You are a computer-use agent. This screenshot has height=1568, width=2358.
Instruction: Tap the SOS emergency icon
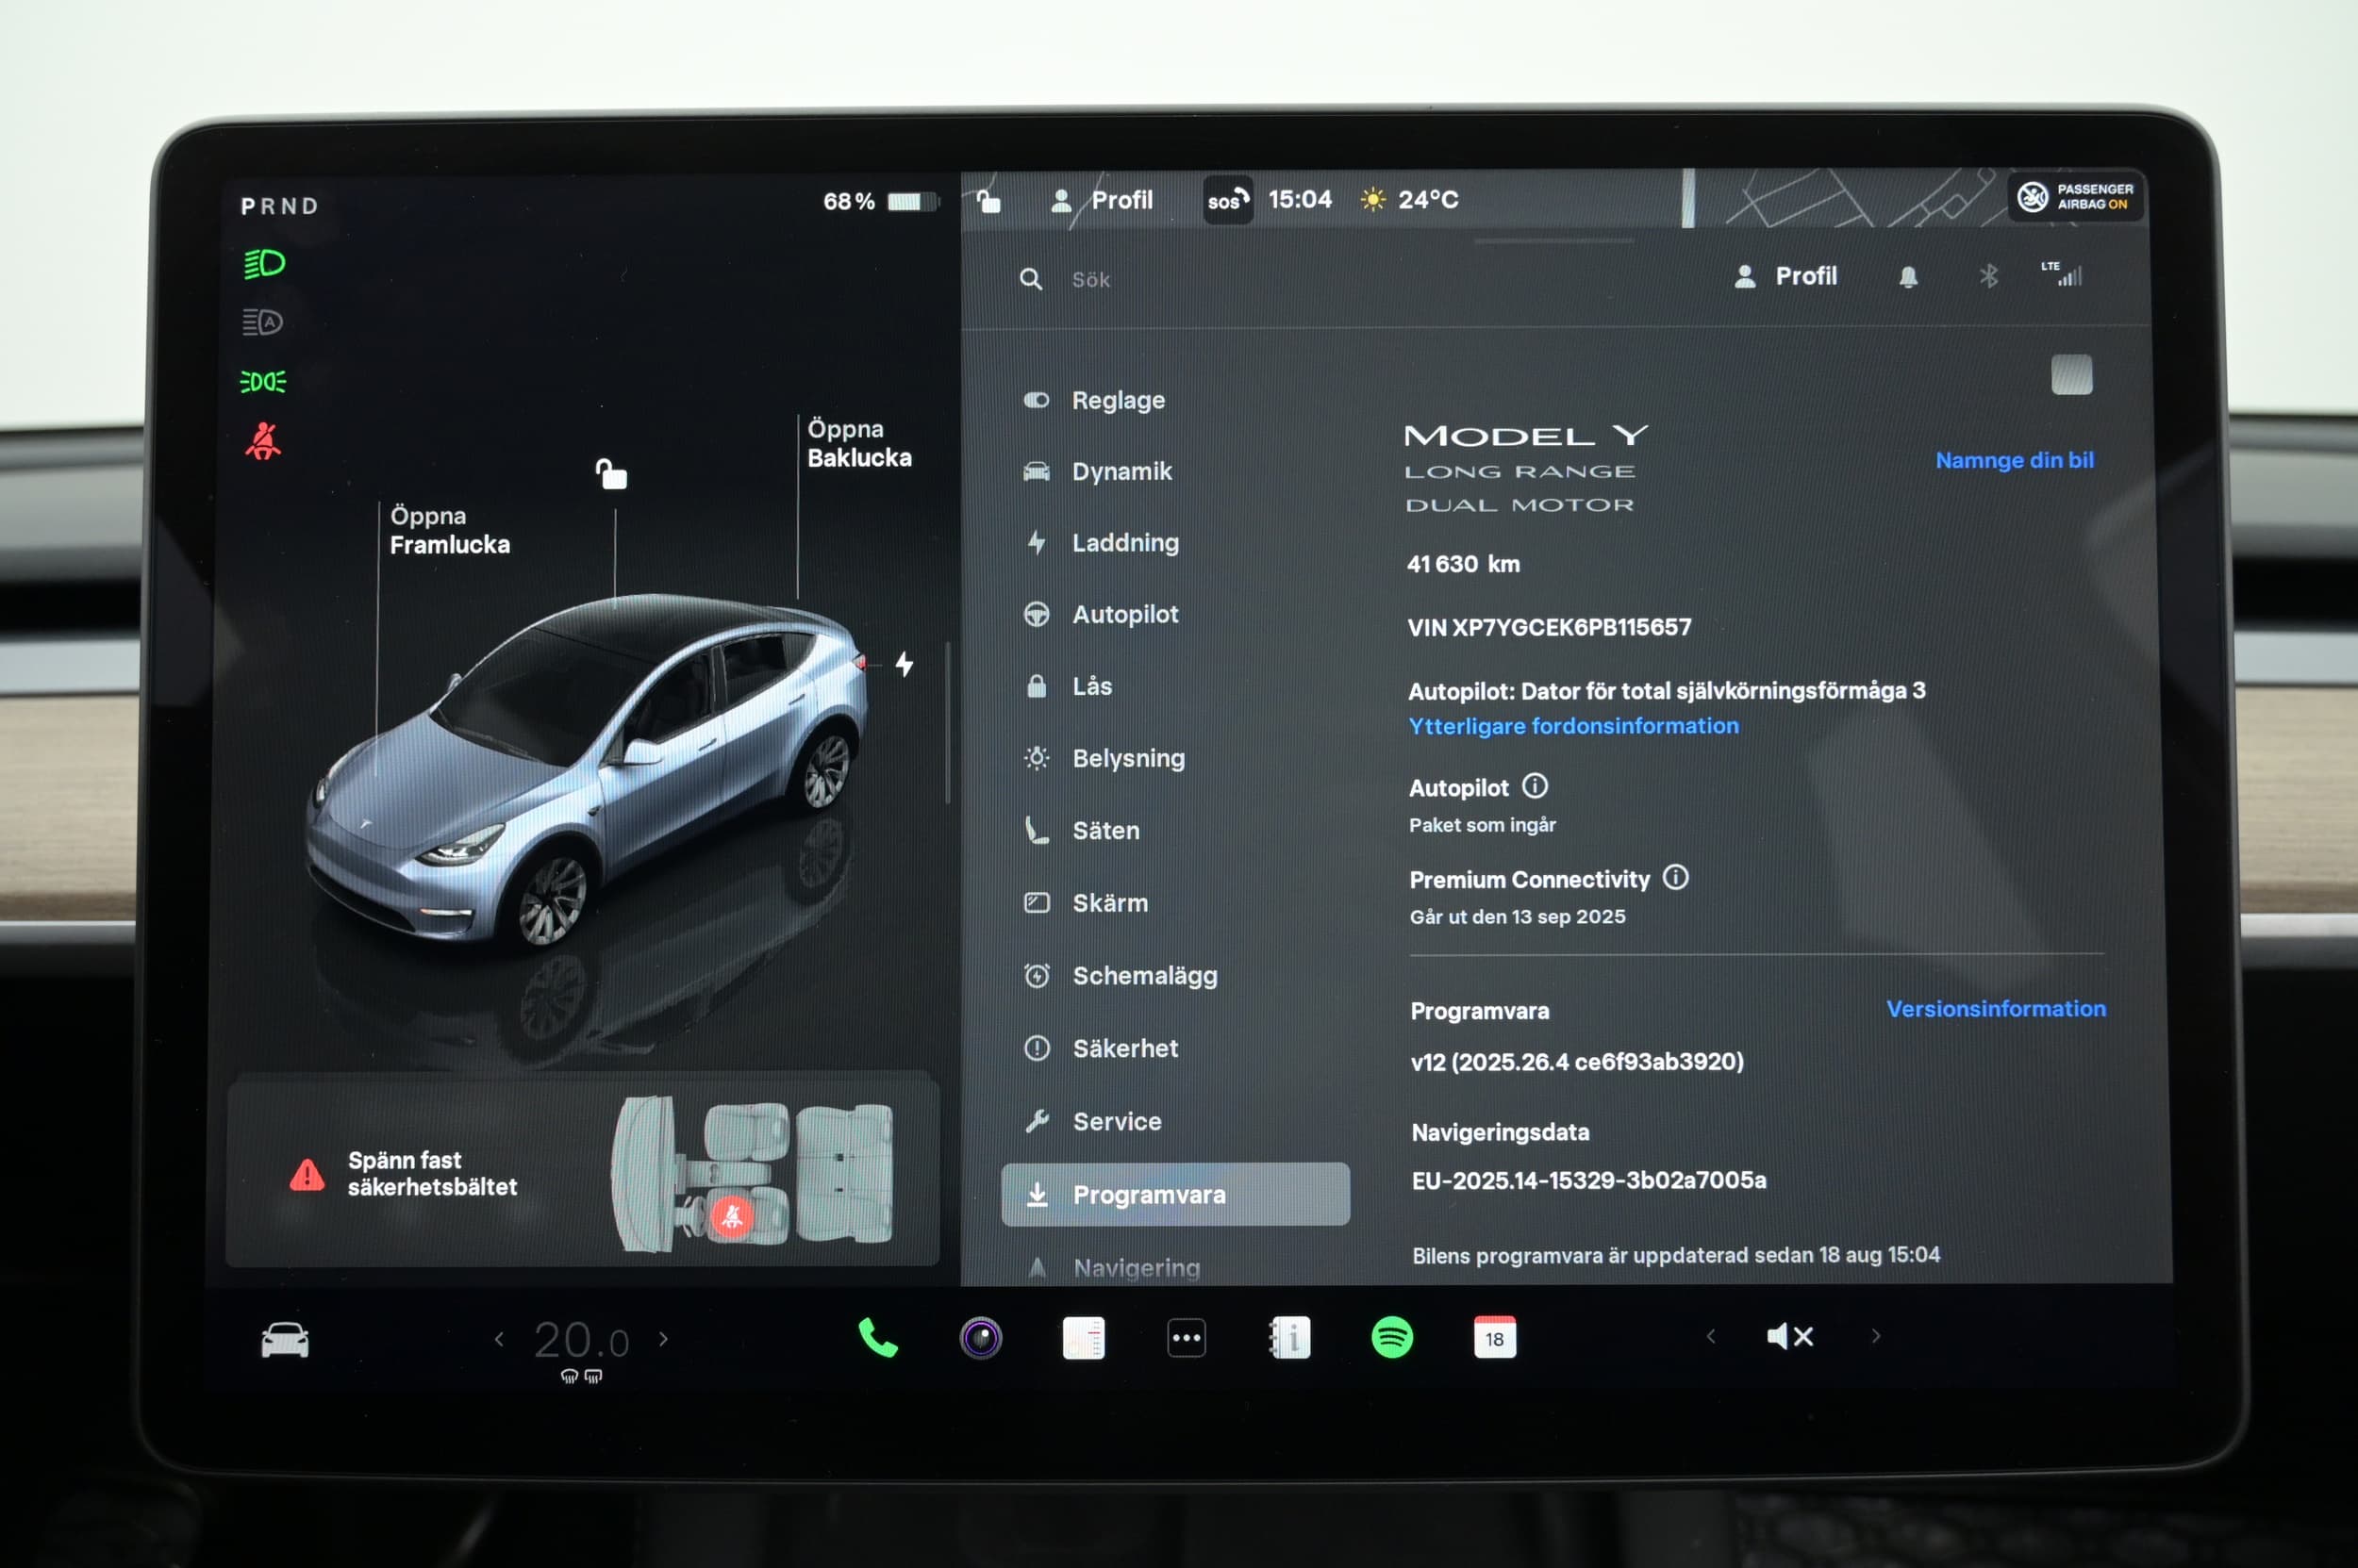click(1227, 200)
